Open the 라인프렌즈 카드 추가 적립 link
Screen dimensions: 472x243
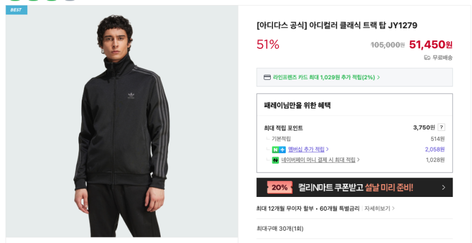324,78
